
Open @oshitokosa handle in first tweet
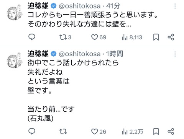click(80, 6)
